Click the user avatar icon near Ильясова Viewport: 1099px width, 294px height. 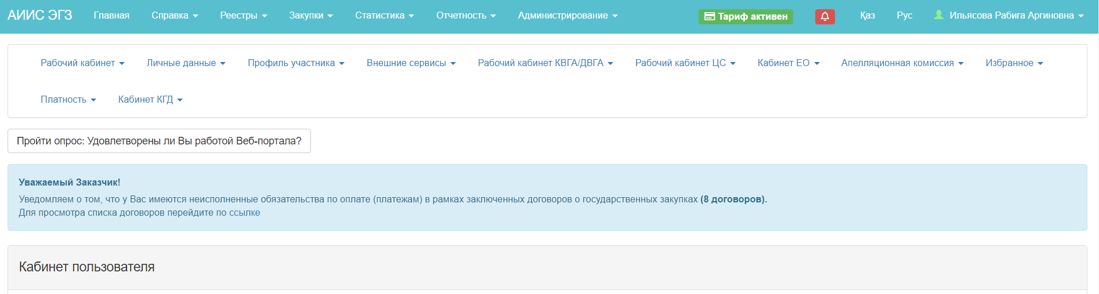(x=938, y=15)
